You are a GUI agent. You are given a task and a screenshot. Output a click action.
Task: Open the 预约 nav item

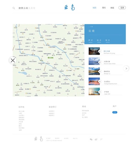point(104,8)
